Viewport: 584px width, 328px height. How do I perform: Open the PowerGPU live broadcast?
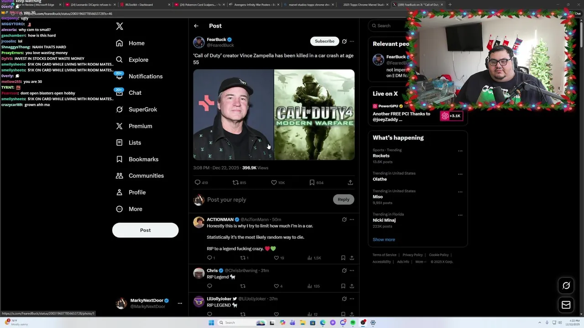pos(417,113)
